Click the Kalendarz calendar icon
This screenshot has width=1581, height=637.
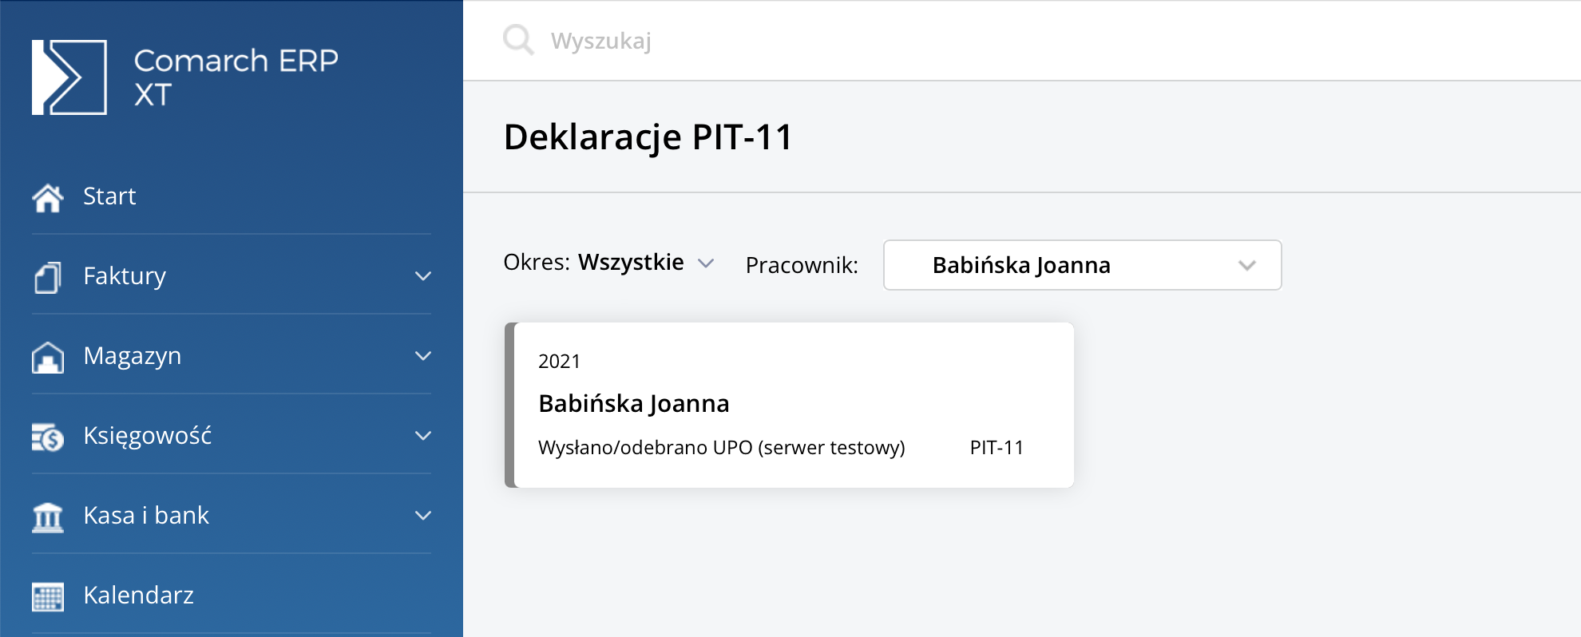pyautogui.click(x=48, y=596)
